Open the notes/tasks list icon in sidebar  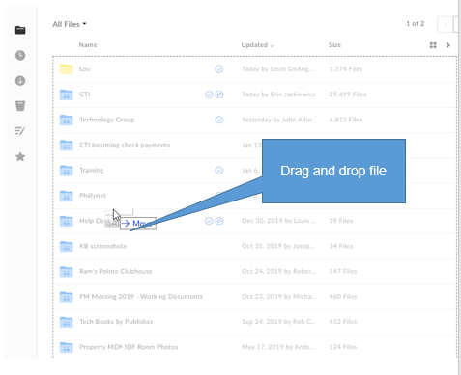20,131
